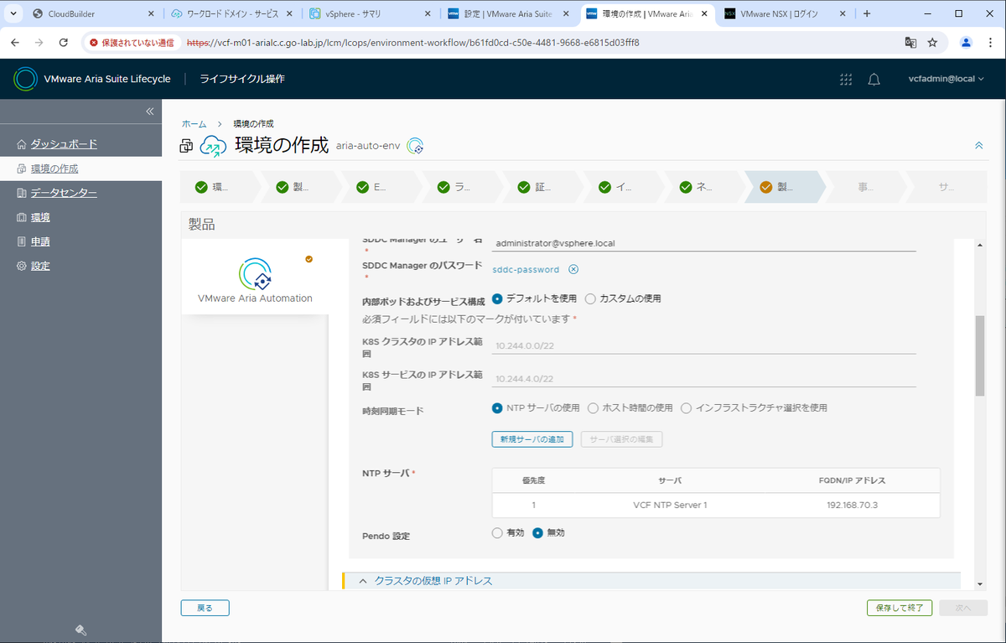Click the VCF NTP Server 1 table cell
The height and width of the screenshot is (643, 1006).
[670, 506]
